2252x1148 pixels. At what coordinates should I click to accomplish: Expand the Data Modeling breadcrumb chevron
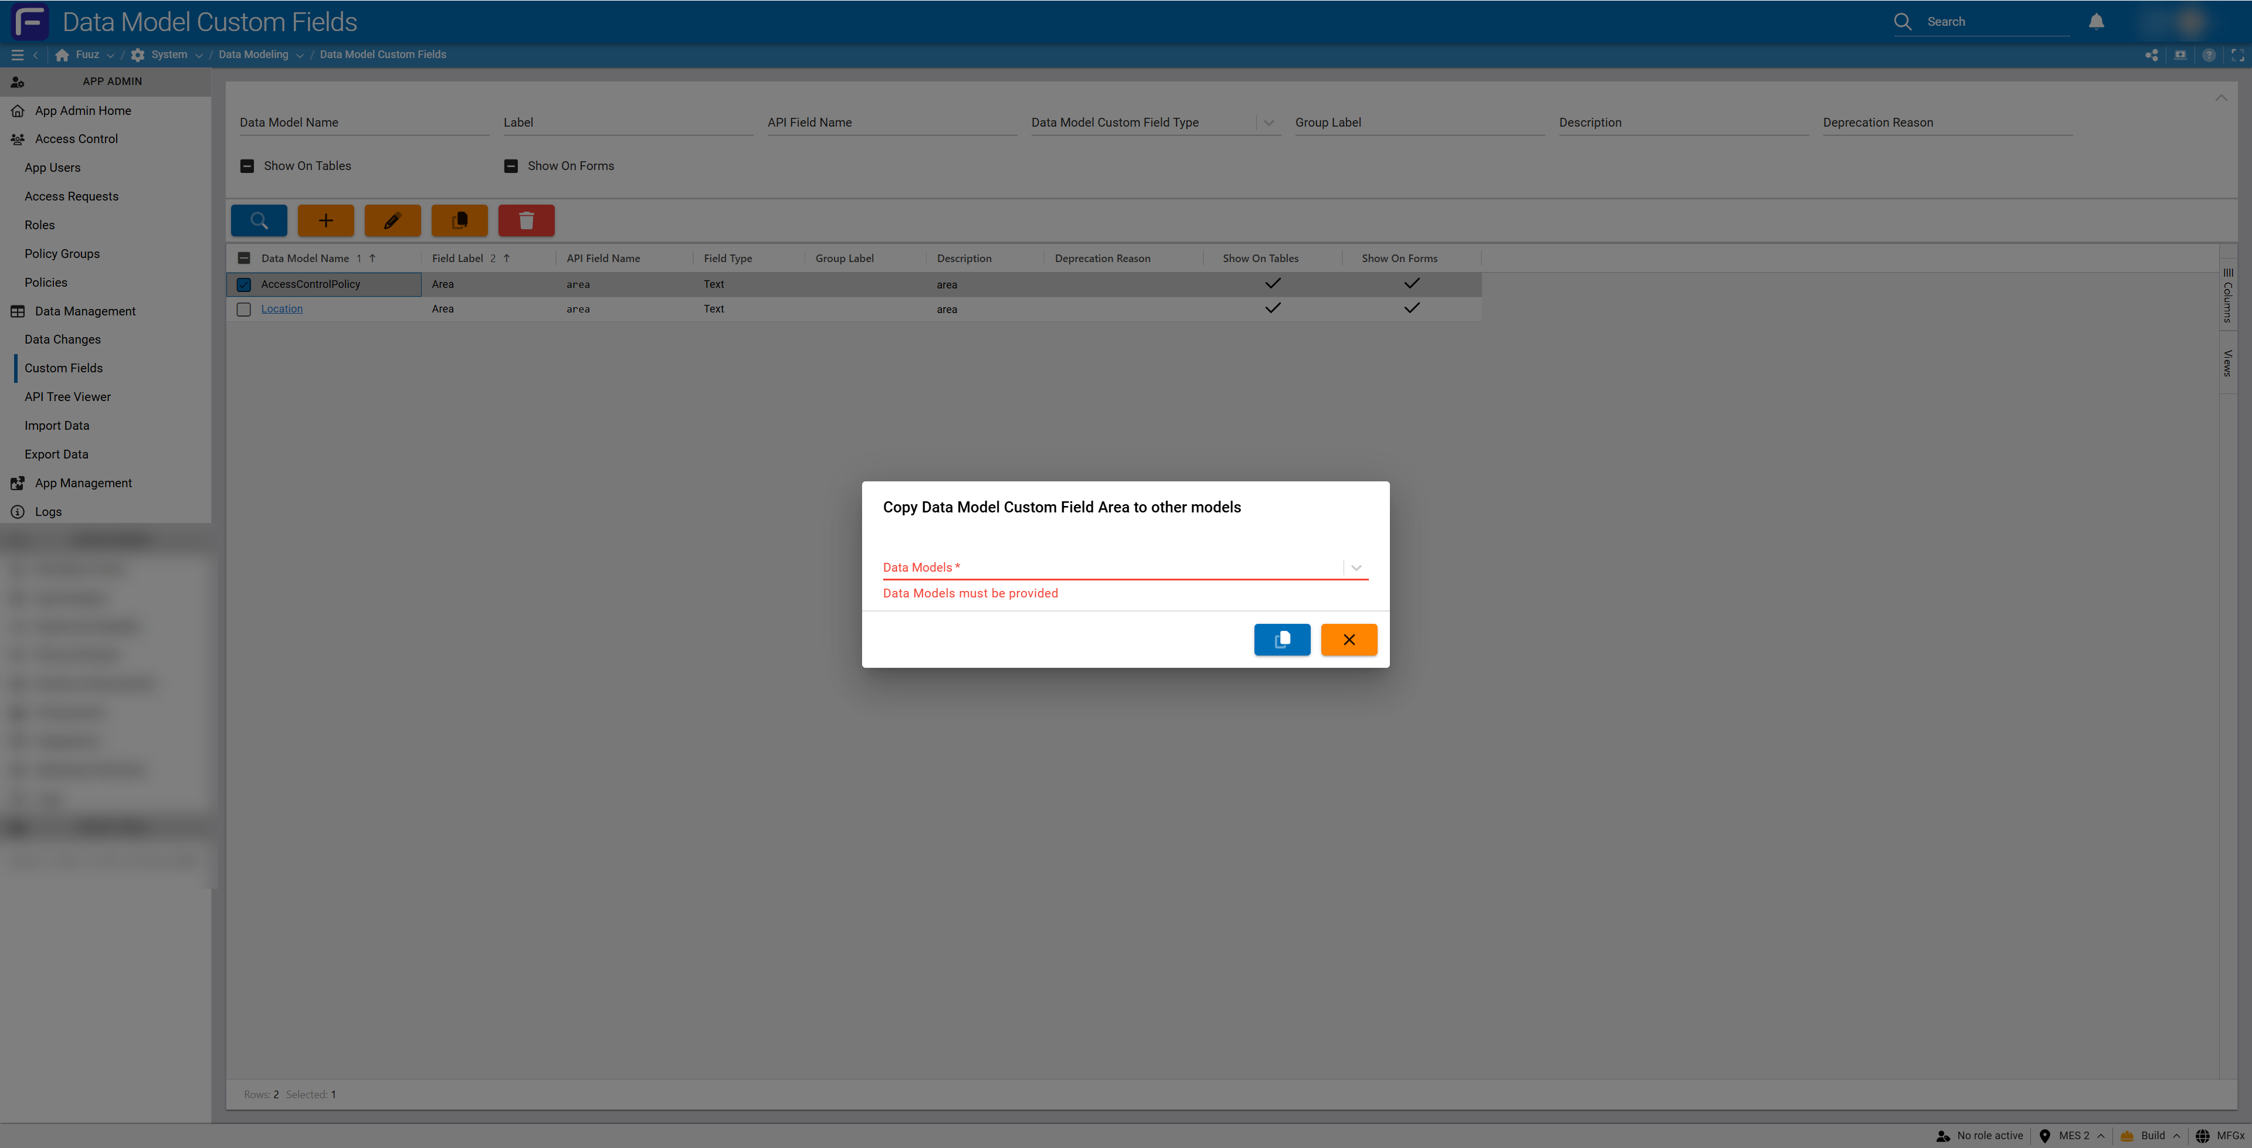(300, 55)
